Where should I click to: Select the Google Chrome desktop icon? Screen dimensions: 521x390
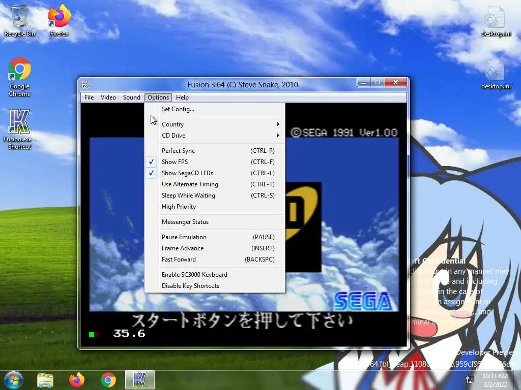coord(20,77)
